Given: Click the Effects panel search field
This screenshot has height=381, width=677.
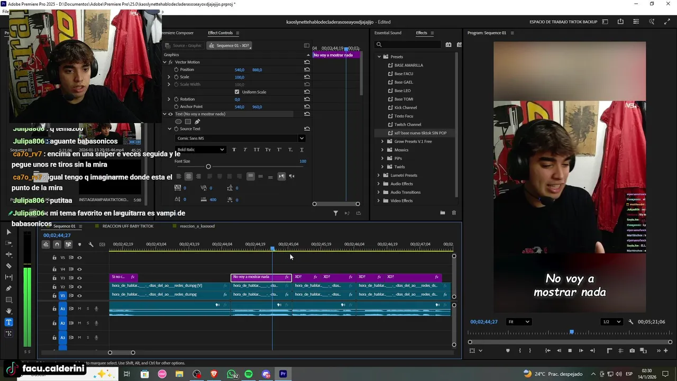Looking at the screenshot, I should tap(408, 45).
